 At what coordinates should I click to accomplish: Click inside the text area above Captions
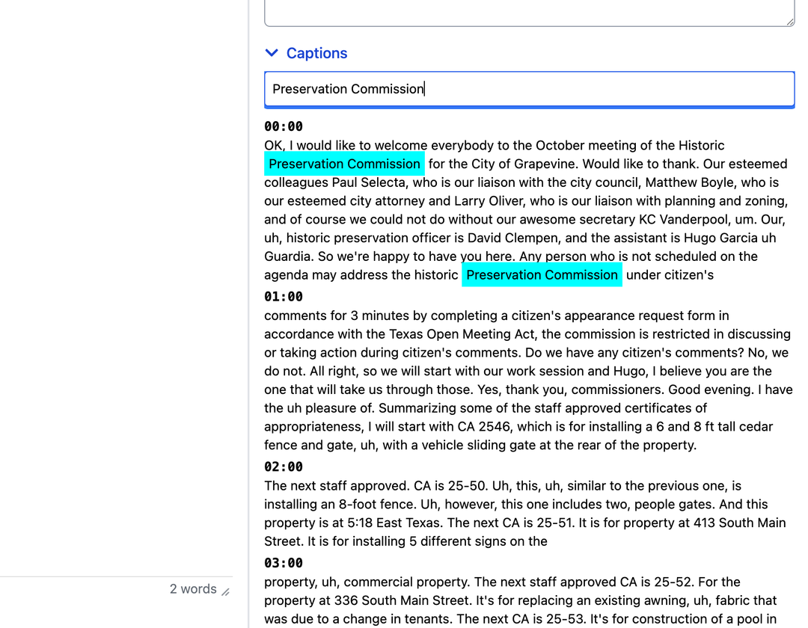tap(528, 11)
